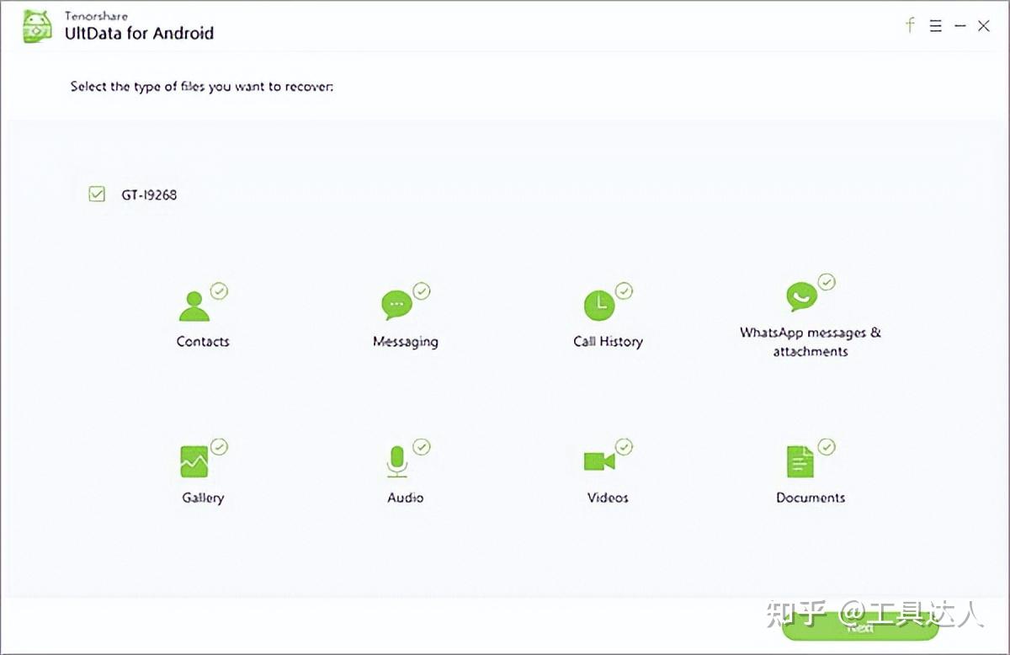
Task: Select the Messaging speech bubble icon
Action: pos(396,305)
